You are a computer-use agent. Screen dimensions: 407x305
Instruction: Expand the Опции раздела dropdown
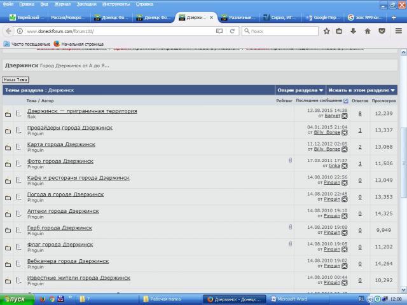click(301, 90)
